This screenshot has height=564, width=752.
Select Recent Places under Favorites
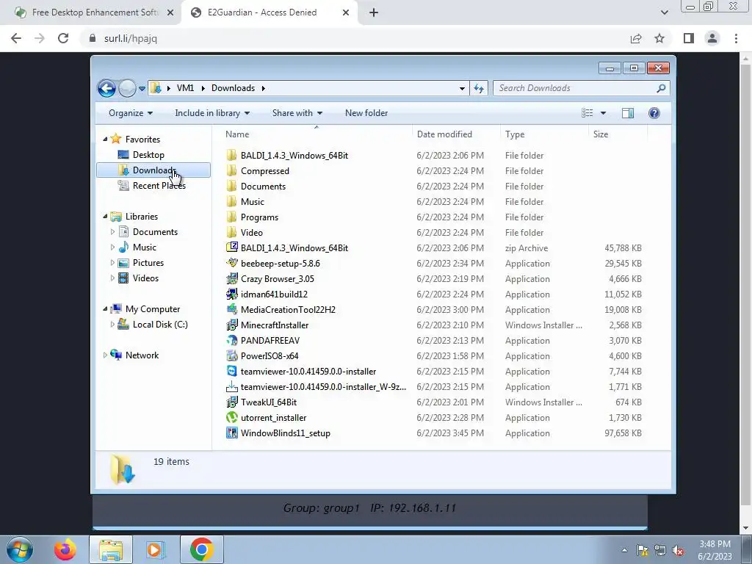[159, 186]
